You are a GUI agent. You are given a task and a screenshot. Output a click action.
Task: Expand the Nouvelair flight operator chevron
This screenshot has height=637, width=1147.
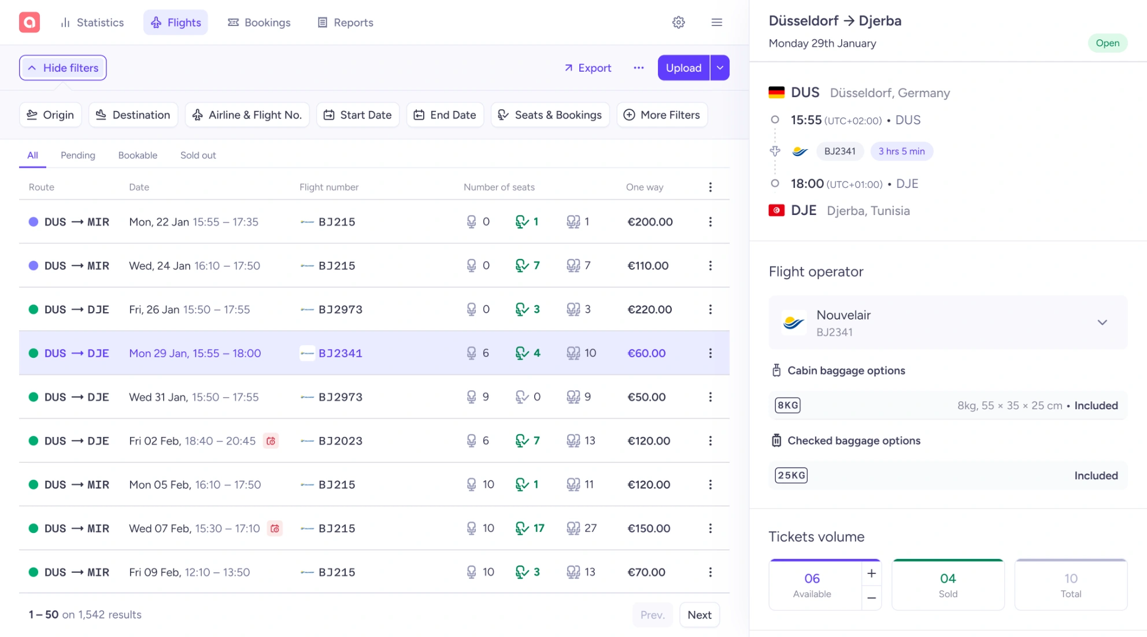click(x=1102, y=323)
